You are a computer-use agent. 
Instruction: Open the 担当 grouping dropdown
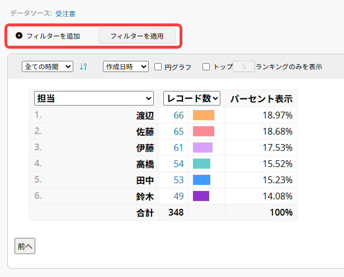(x=93, y=98)
